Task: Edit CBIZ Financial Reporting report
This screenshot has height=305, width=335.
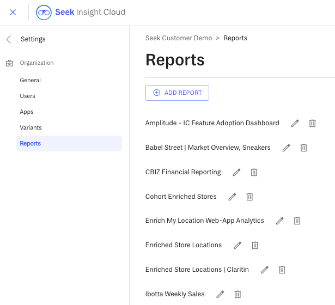Action: coord(236,172)
